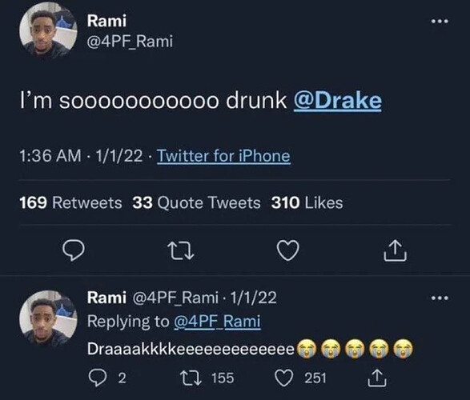Click the Twitter for iPhone link
Image resolution: width=470 pixels, height=400 pixels.
[x=223, y=156]
